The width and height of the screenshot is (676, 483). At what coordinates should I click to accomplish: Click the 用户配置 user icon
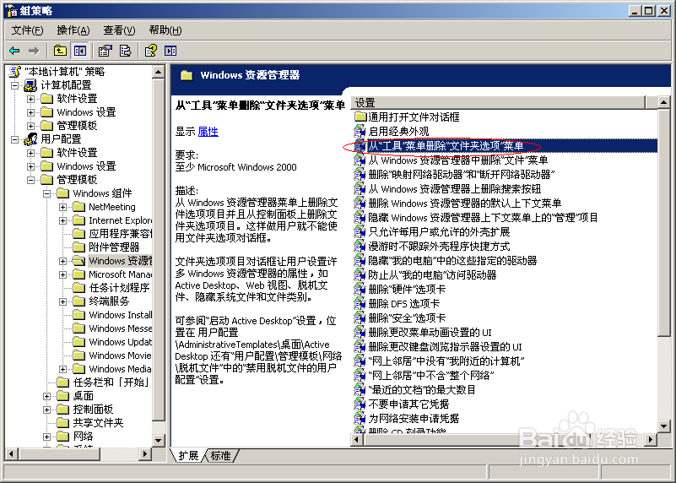[x=30, y=138]
